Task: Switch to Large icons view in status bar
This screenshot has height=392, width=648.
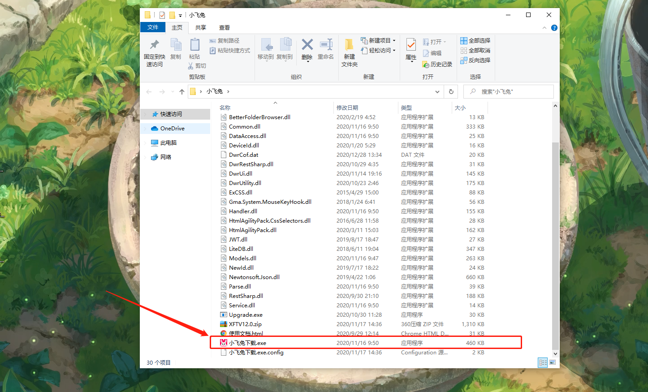Action: click(553, 362)
